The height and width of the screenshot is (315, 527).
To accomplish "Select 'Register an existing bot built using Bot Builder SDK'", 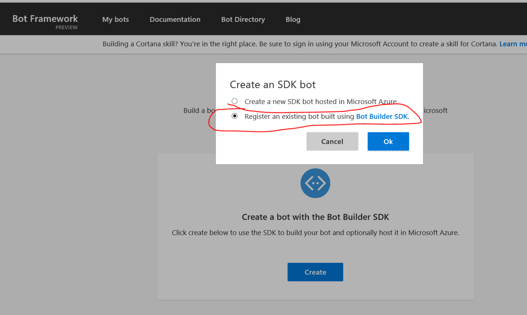I will pos(234,116).
